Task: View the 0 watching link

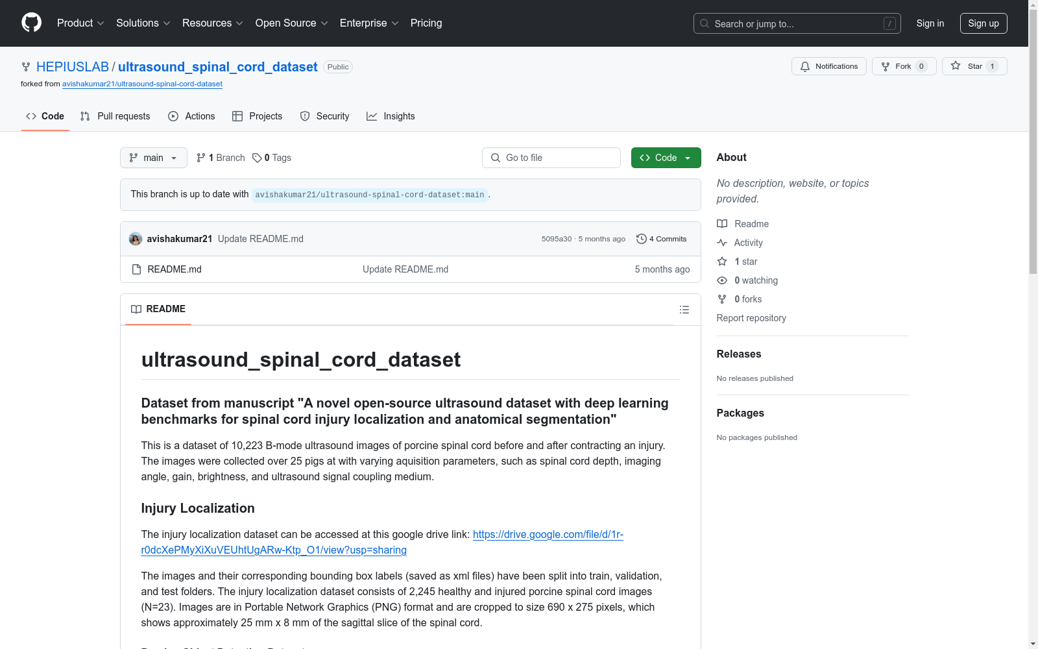Action: click(x=747, y=280)
